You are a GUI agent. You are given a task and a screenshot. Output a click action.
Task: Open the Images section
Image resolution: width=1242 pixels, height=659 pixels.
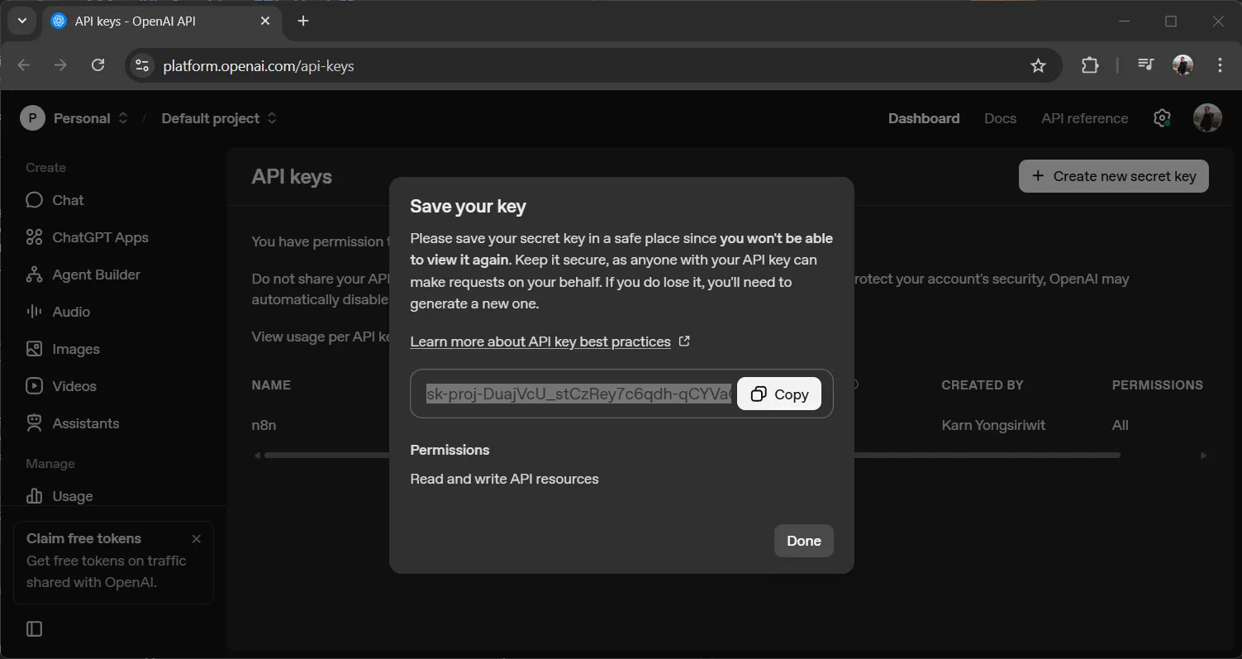pos(34,349)
